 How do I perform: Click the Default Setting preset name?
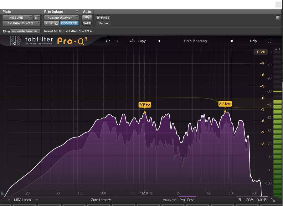click(195, 41)
